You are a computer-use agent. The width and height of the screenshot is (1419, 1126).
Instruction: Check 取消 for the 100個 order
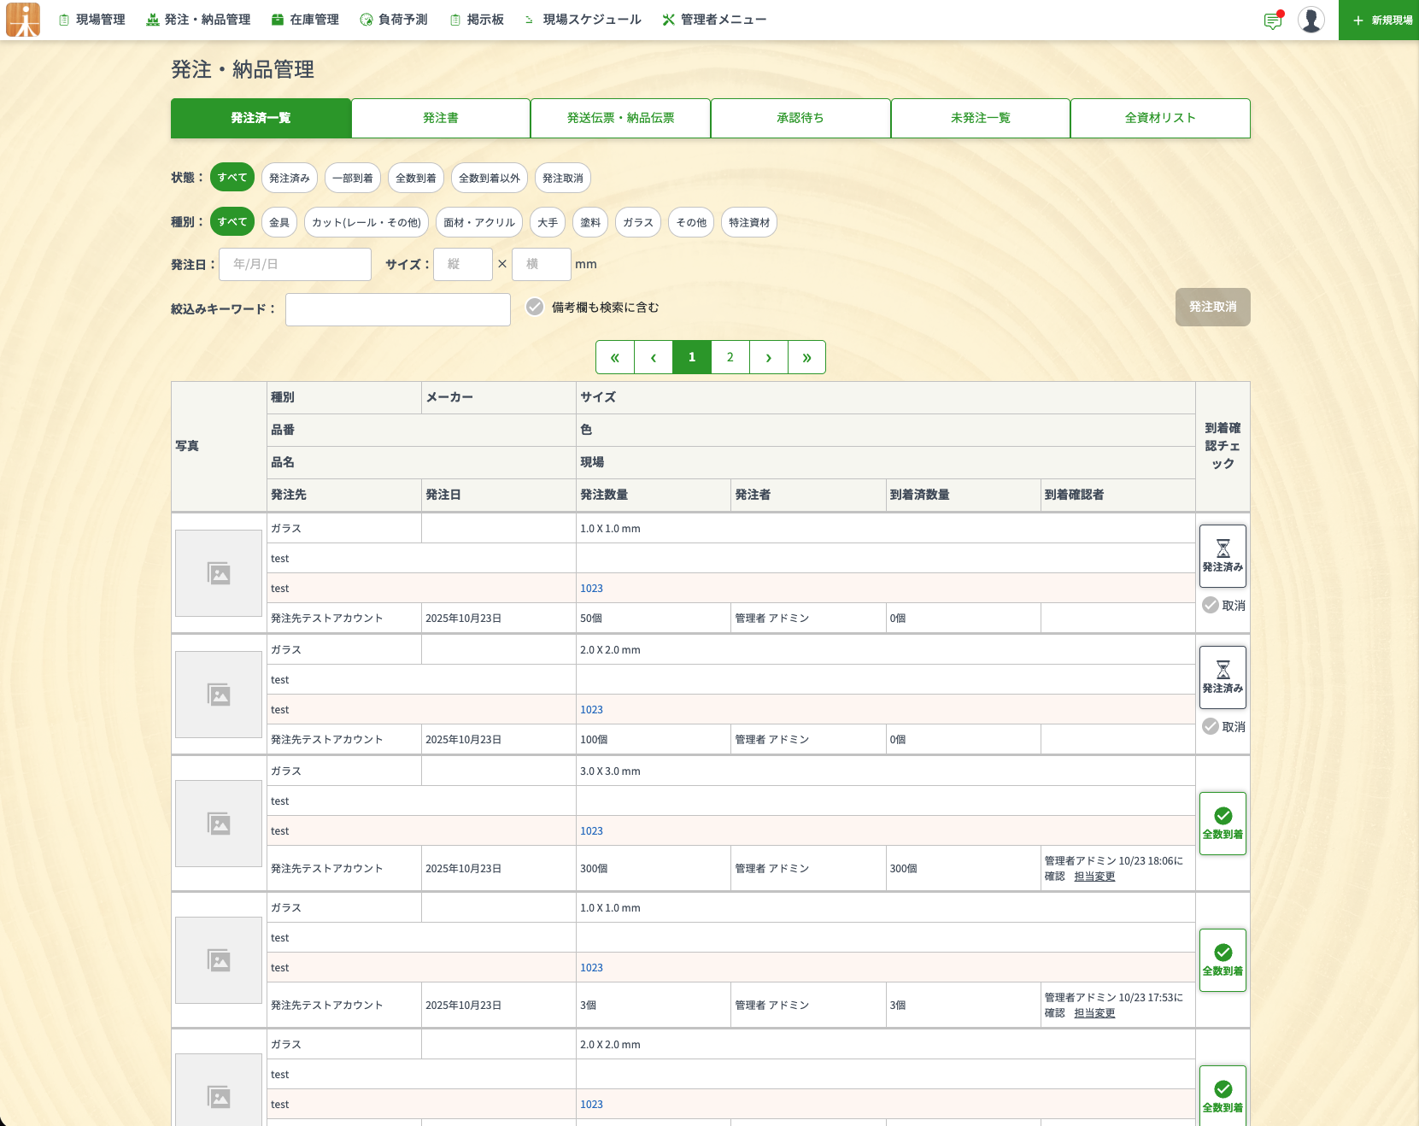coord(1211,726)
